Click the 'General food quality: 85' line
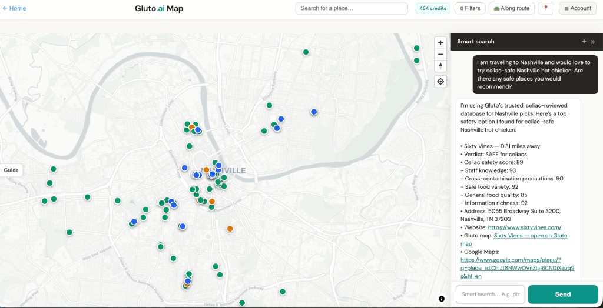 (494, 195)
